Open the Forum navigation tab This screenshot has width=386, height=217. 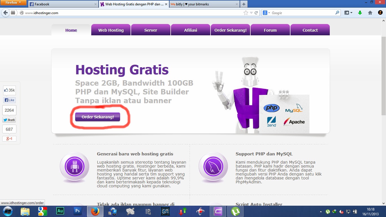[270, 30]
